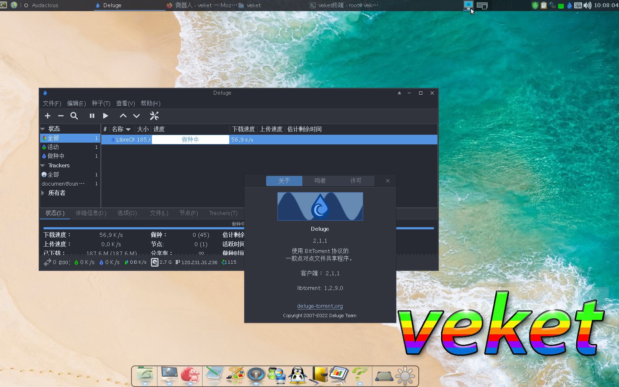Filter by 活动 state
Image resolution: width=619 pixels, height=387 pixels.
[70, 147]
